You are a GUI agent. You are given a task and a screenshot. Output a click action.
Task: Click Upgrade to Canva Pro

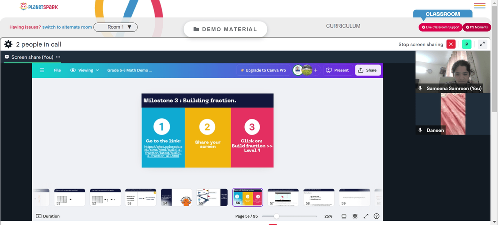tap(263, 70)
